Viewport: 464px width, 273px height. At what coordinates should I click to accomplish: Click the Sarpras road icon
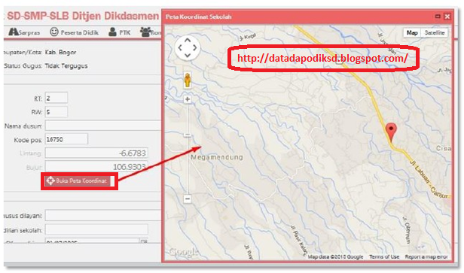click(x=14, y=32)
